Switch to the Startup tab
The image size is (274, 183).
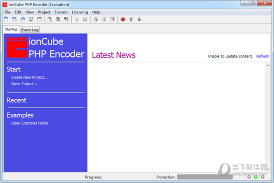coord(11,29)
